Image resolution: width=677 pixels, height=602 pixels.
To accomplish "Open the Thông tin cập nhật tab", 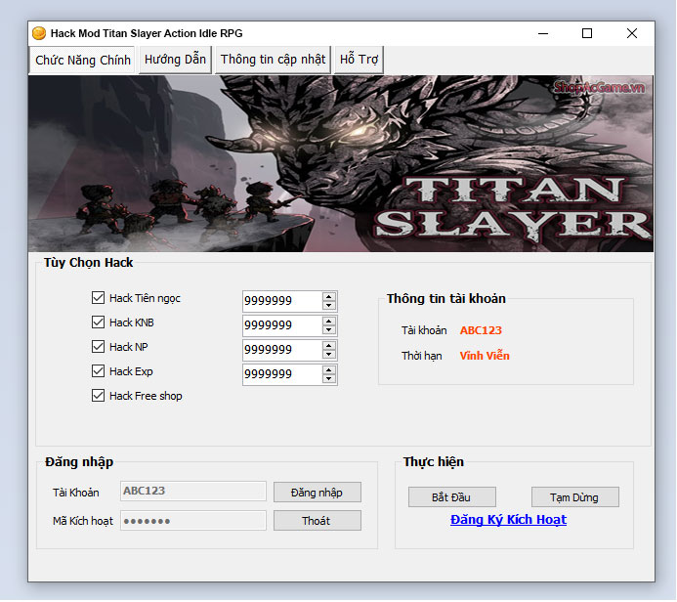I will click(273, 60).
